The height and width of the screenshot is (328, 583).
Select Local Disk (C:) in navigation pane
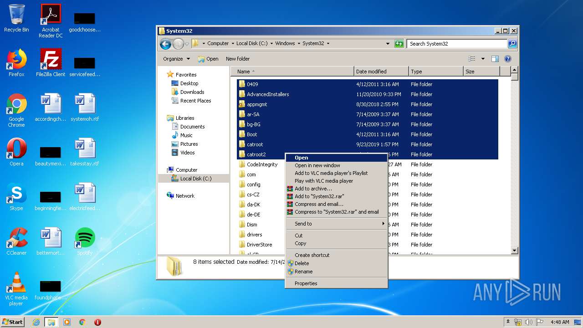point(194,179)
